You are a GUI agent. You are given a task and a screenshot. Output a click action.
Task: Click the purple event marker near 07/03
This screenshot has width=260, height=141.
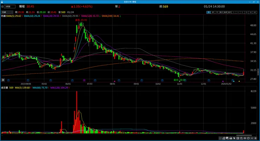tap(84, 81)
